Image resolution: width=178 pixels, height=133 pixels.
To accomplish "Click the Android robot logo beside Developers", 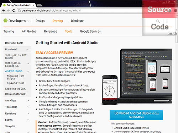I will pos(5,21).
